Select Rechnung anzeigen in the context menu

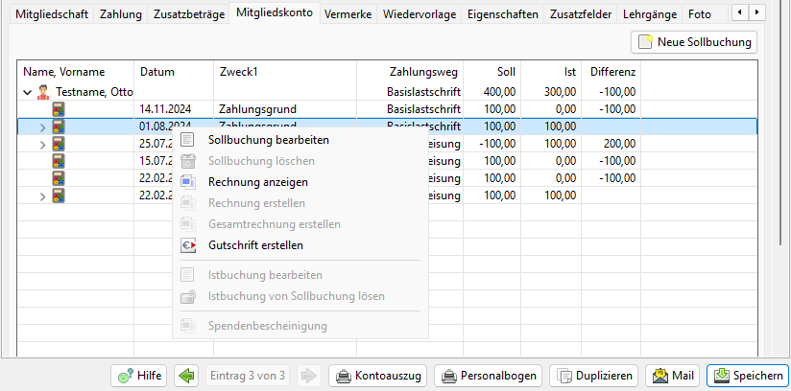[x=256, y=181]
